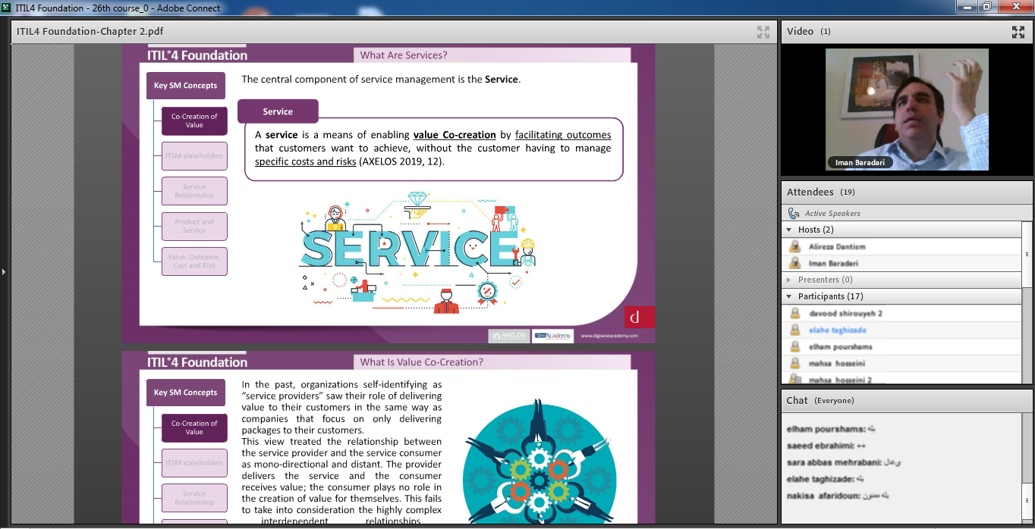Click the Hosts (2) group header label
Viewport: 1035px width, 529px height.
point(816,230)
